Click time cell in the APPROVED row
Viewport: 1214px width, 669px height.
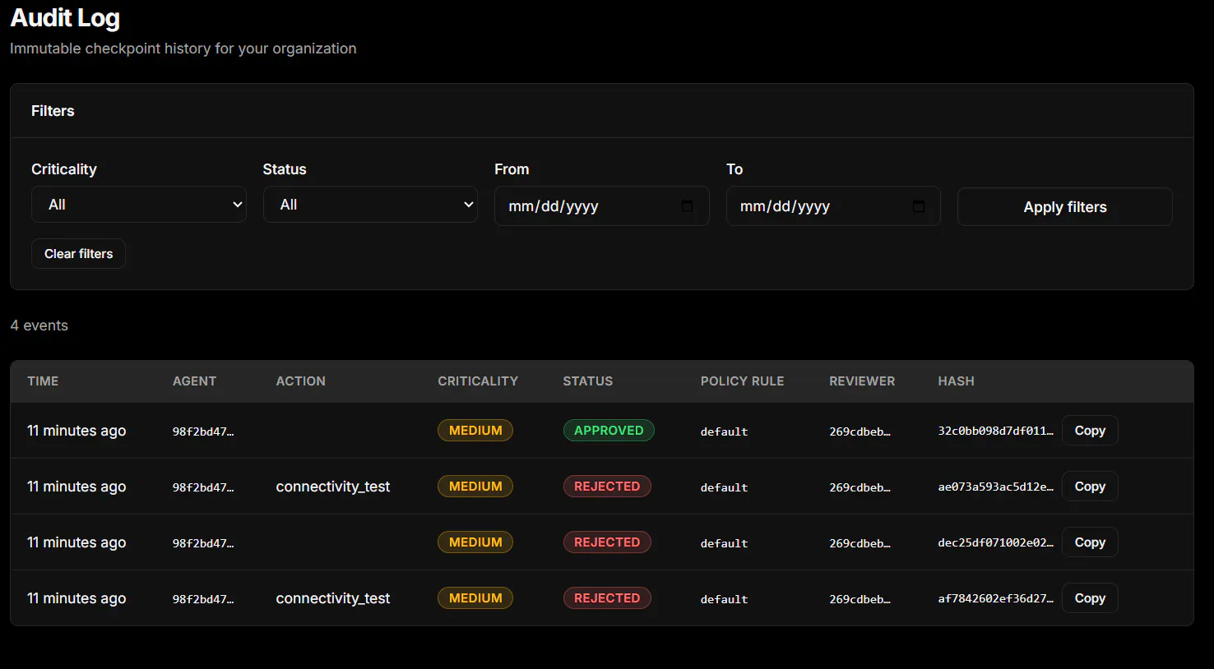click(x=76, y=431)
